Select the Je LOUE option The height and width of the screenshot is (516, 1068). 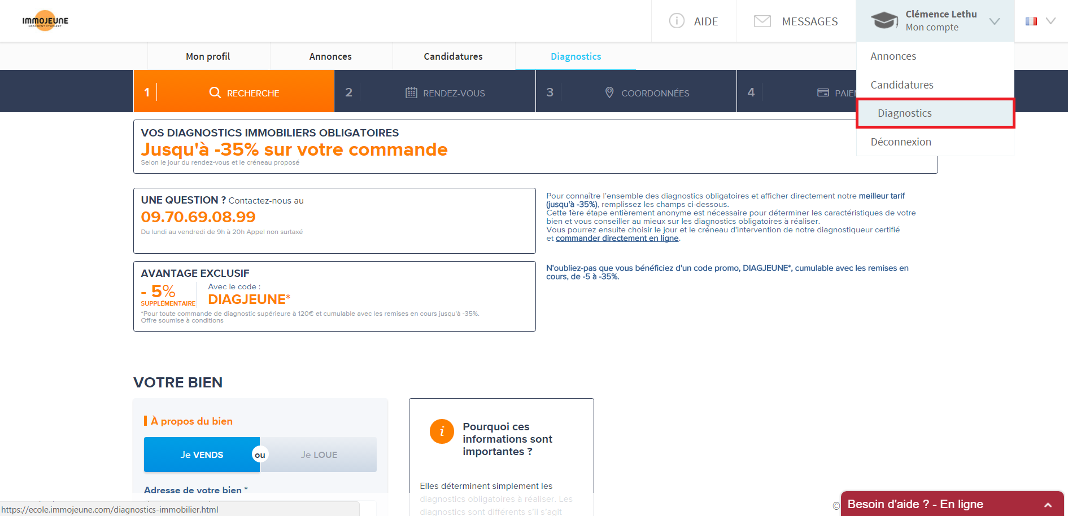tap(319, 455)
